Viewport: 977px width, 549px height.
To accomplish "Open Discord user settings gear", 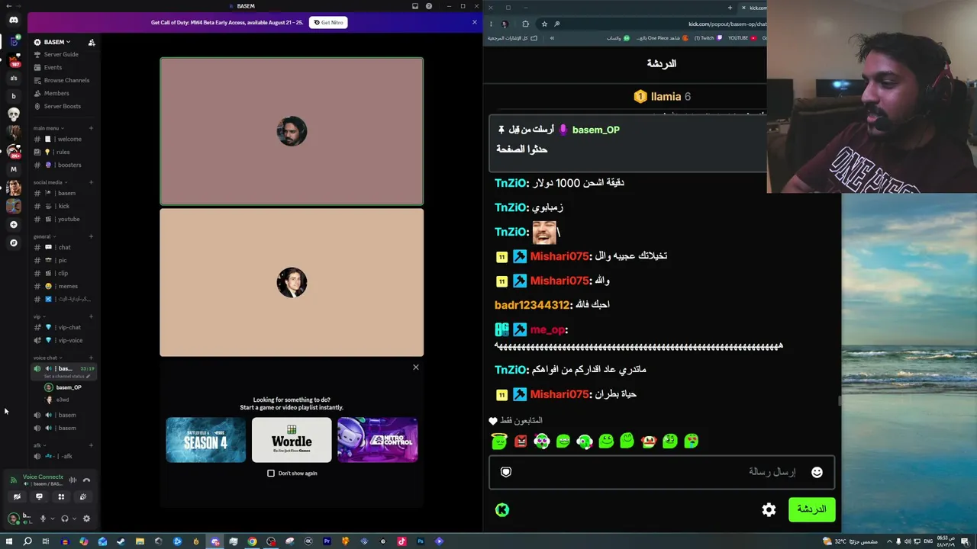I will [x=86, y=518].
